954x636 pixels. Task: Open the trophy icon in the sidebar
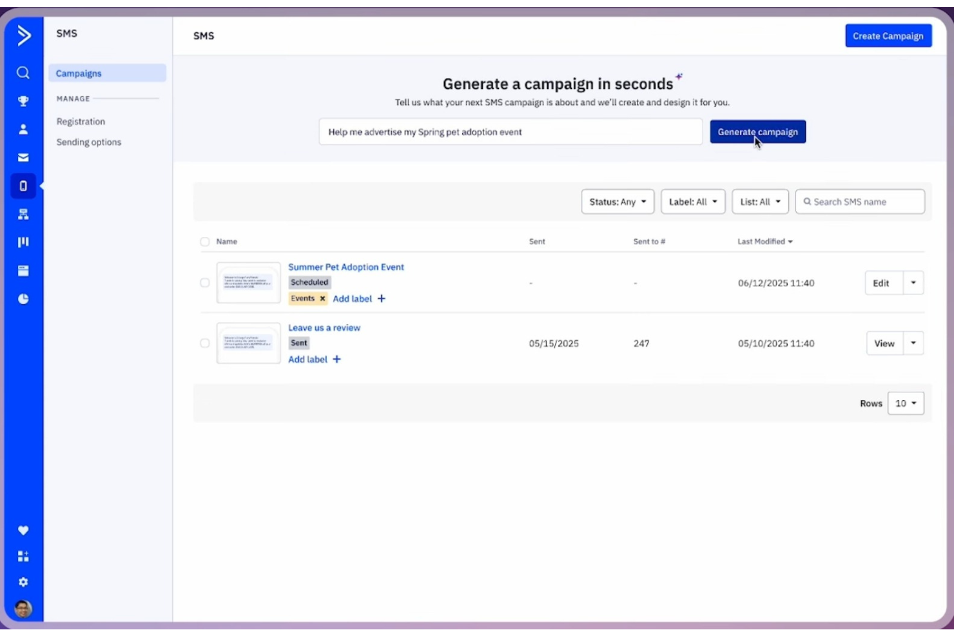pyautogui.click(x=23, y=101)
